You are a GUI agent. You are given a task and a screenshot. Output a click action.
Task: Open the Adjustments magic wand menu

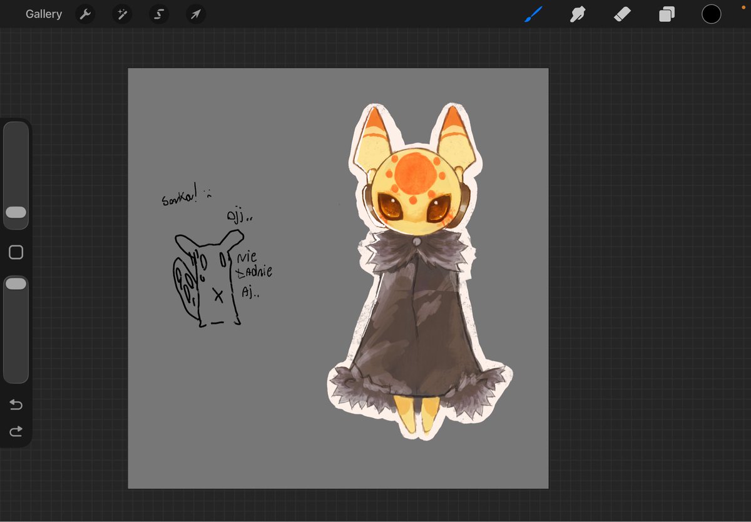[122, 14]
